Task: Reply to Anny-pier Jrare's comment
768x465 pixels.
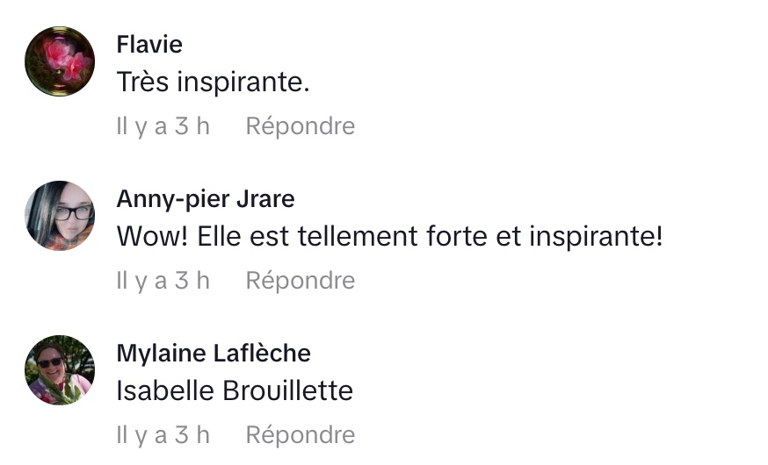Action: (300, 281)
